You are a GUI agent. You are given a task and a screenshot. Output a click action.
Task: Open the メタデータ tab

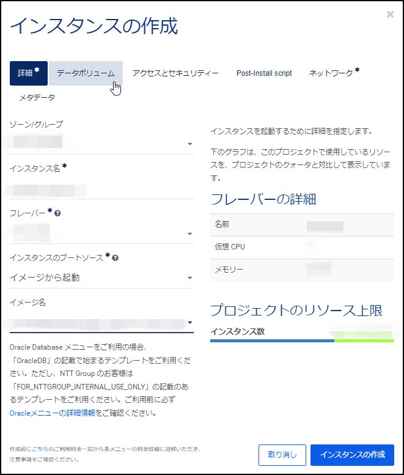(x=37, y=98)
